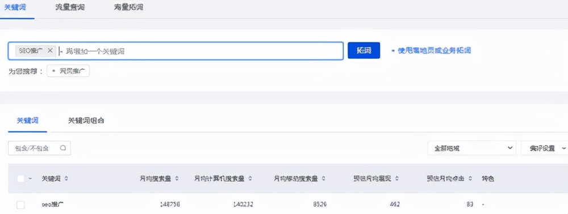Toggle the select-all checkbox in the table header
This screenshot has height=214, width=568.
point(20,179)
